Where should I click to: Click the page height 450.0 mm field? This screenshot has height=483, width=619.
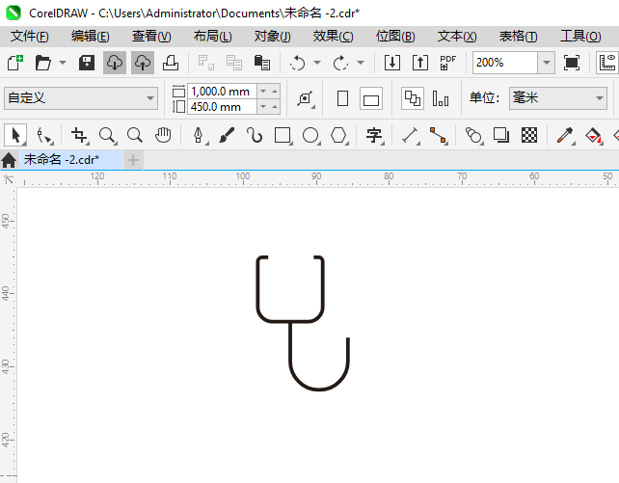[223, 107]
